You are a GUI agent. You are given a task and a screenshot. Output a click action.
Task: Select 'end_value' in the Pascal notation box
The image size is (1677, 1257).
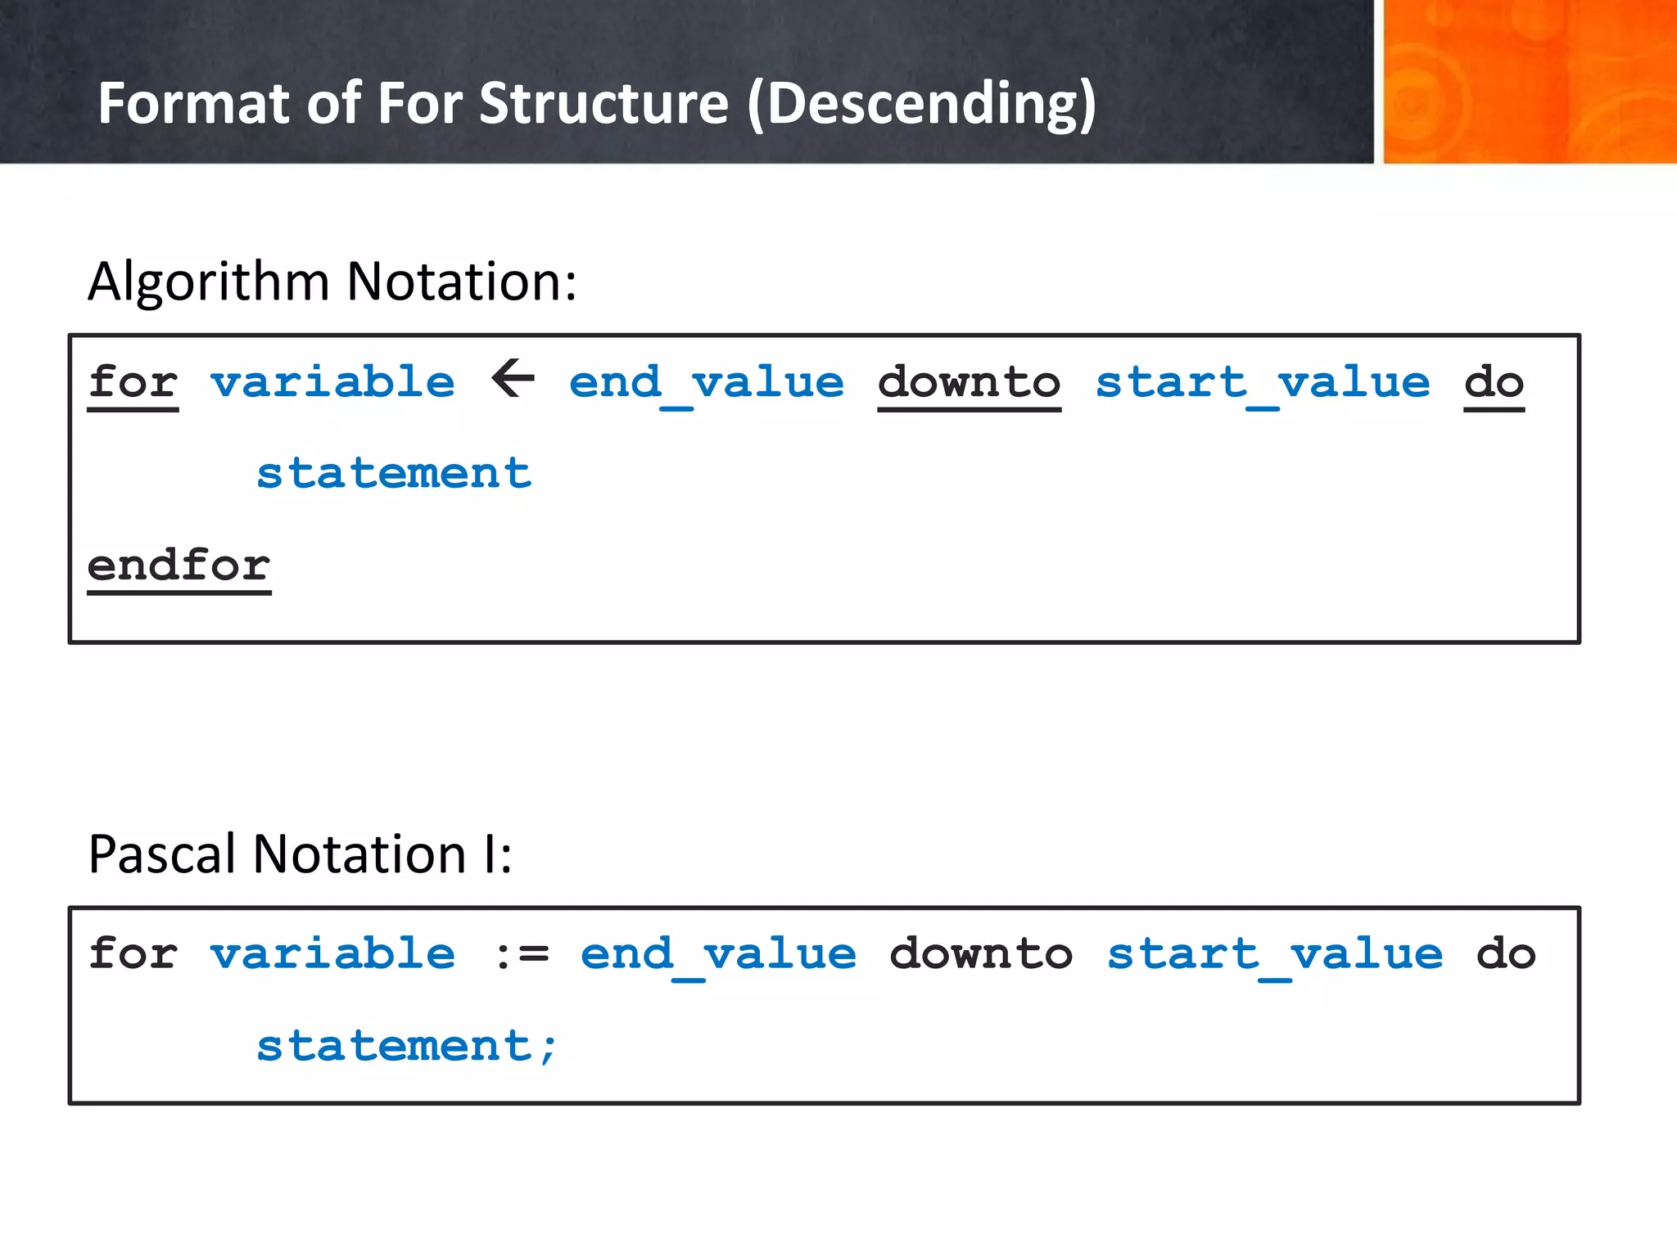718,954
